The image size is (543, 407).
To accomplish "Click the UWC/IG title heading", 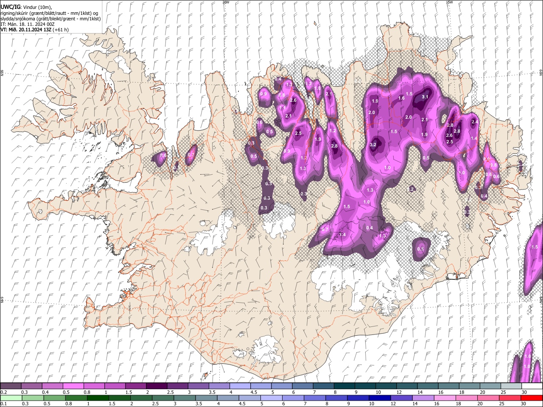I will coord(10,7).
